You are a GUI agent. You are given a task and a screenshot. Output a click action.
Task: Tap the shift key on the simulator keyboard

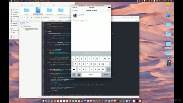(74, 70)
